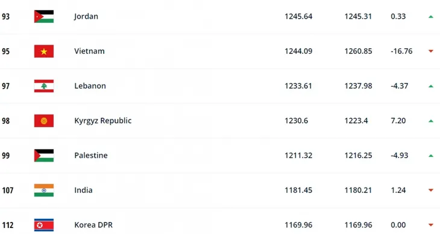Viewport: 440px width, 234px height.
Task: Open the Jordan team link
Action: tap(86, 16)
